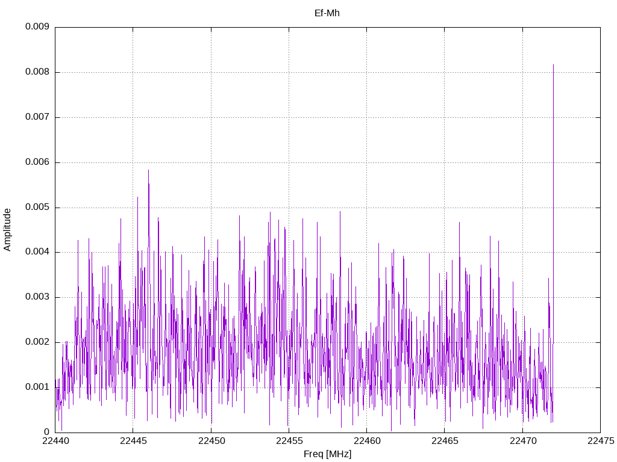Click the Freq [MHz] x-axis label
The height and width of the screenshot is (462, 617).
[327, 454]
